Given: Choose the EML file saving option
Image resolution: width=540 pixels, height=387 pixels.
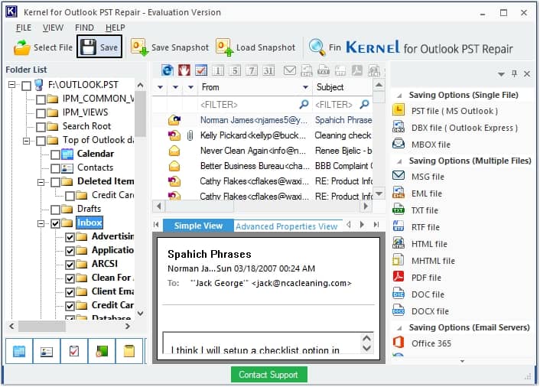Looking at the screenshot, I should 426,193.
